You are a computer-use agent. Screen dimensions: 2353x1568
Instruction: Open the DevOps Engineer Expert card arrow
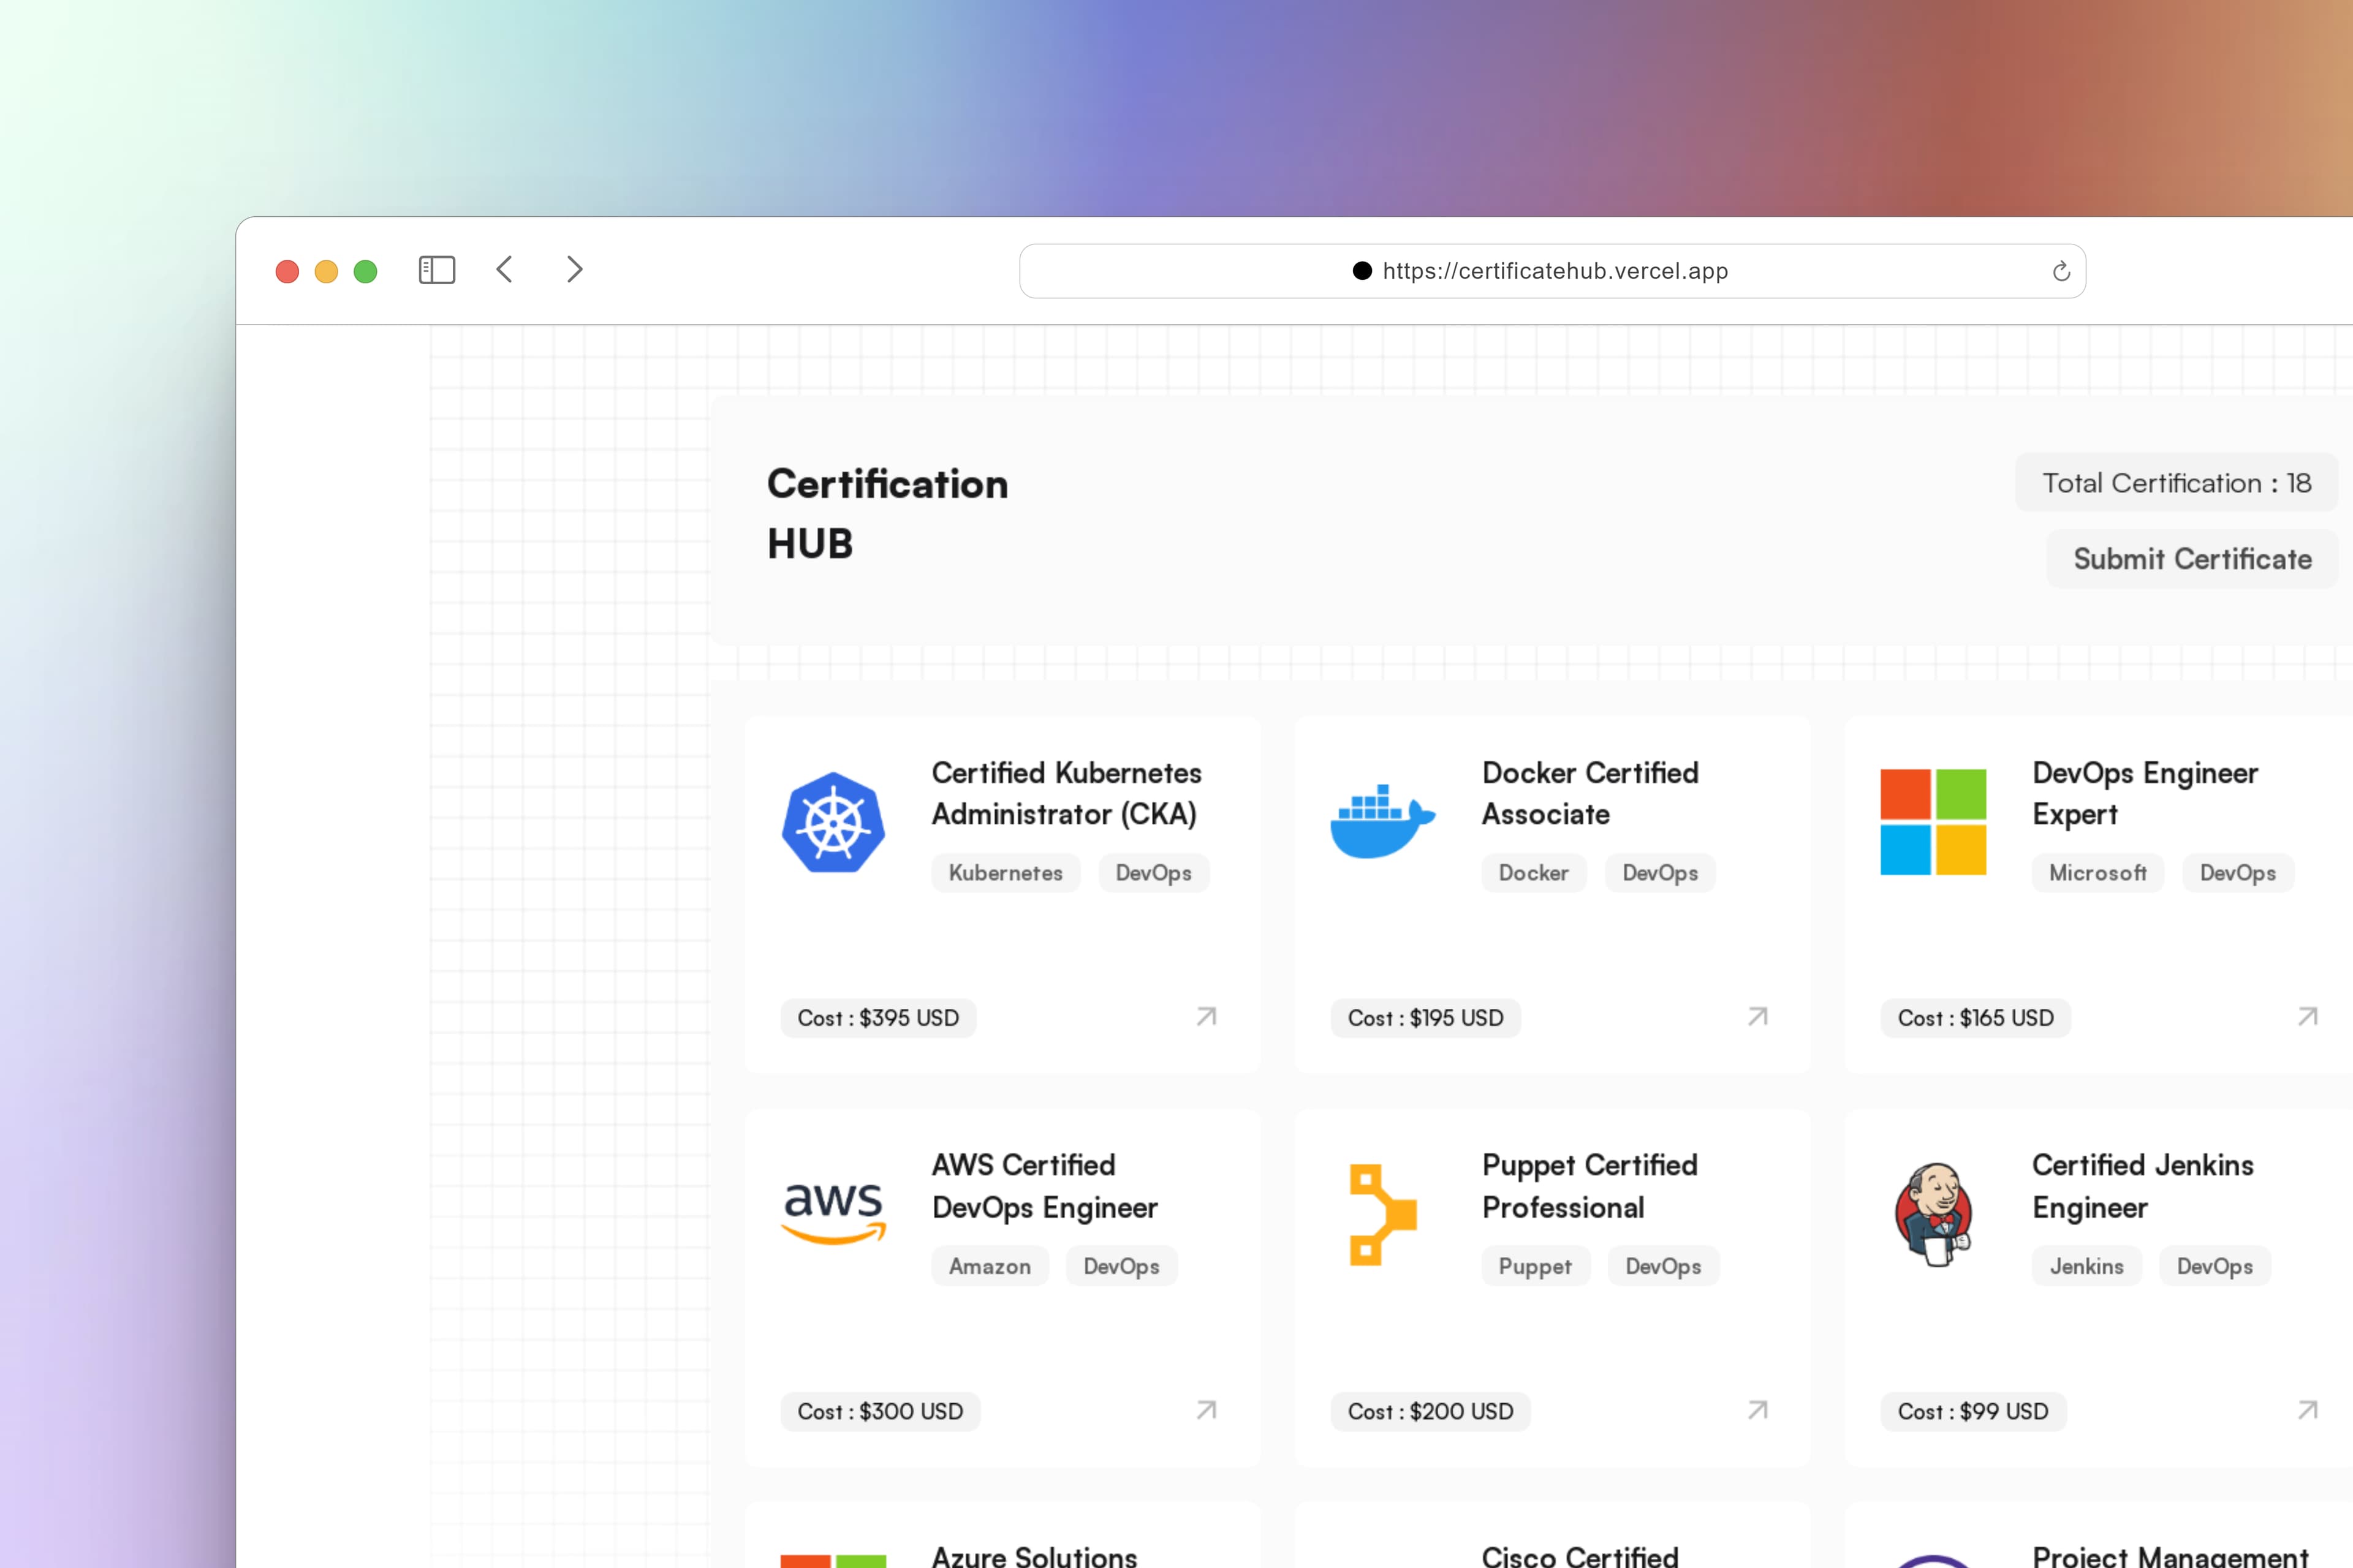(x=2308, y=1017)
